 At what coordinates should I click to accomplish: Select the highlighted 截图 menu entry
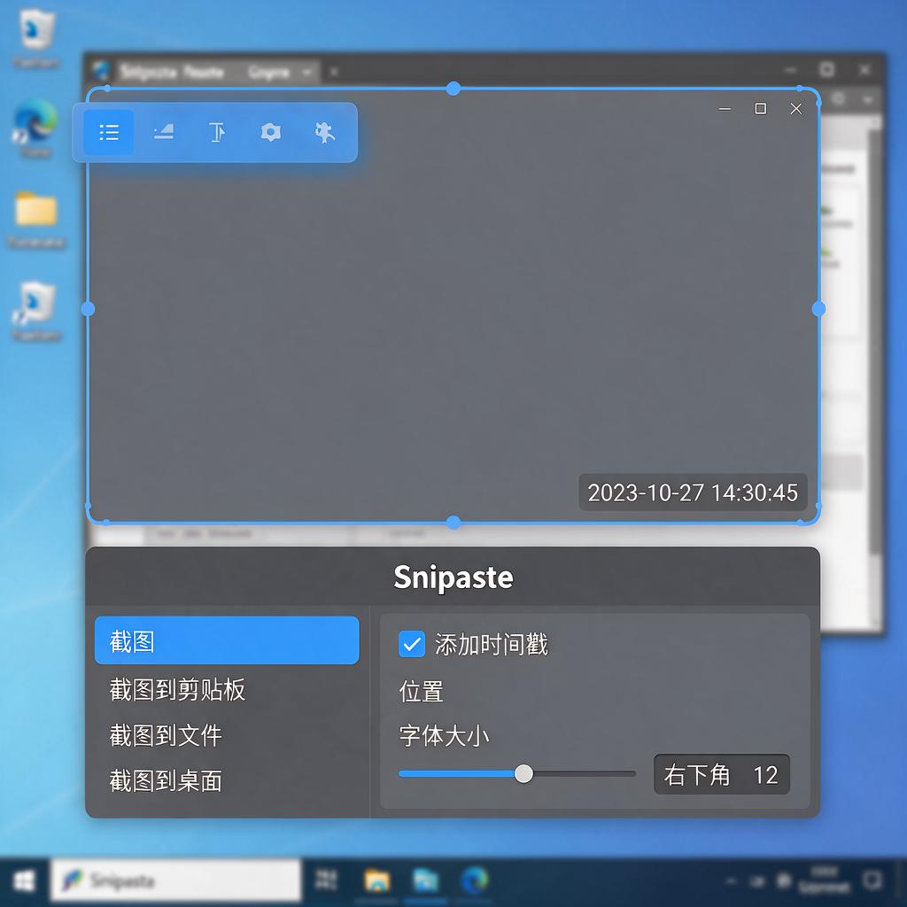tap(227, 640)
